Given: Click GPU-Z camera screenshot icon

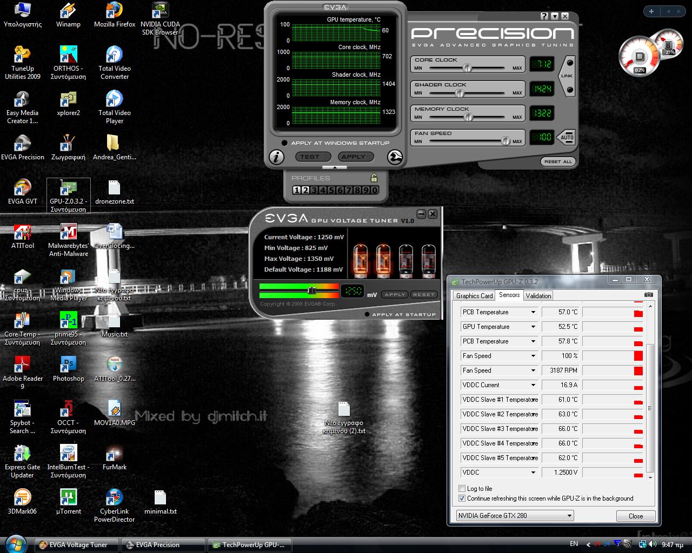Looking at the screenshot, I should click(649, 295).
